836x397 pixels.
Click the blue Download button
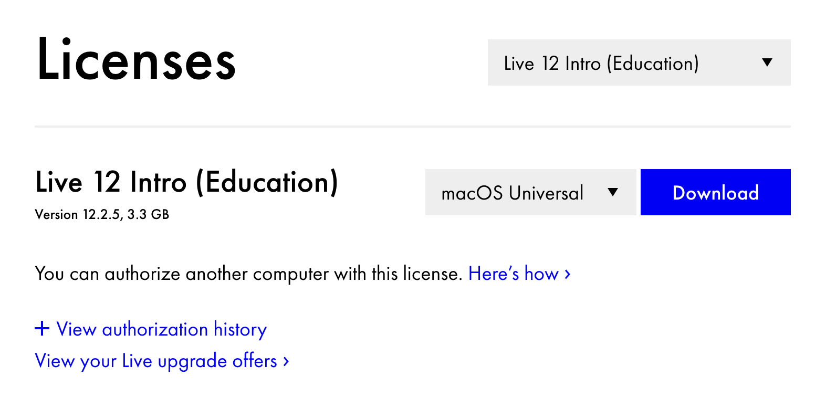pyautogui.click(x=716, y=192)
